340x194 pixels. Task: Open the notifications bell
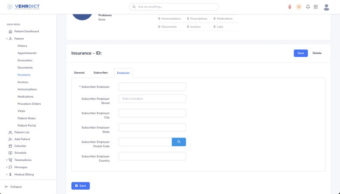tap(308, 7)
